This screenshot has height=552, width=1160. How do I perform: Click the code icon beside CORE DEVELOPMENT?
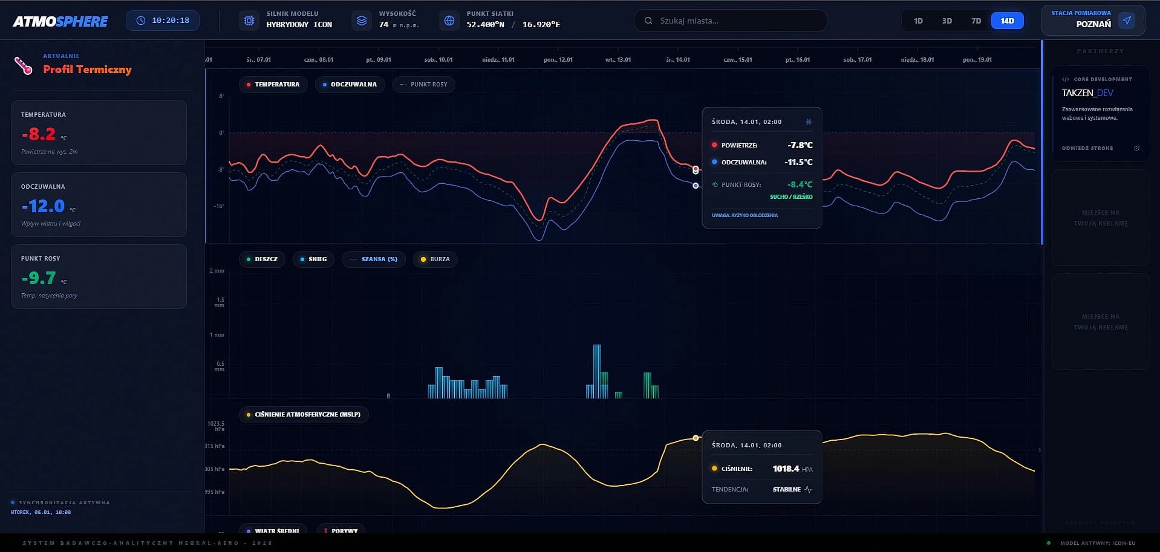point(1064,79)
